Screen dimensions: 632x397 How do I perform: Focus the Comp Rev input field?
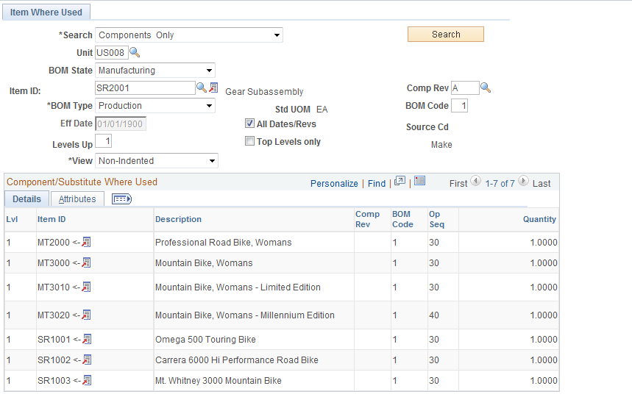pyautogui.click(x=465, y=87)
